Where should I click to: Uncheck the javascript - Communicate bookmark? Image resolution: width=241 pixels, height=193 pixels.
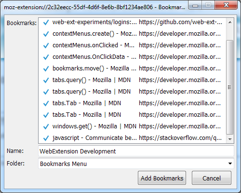pyautogui.click(x=46, y=138)
